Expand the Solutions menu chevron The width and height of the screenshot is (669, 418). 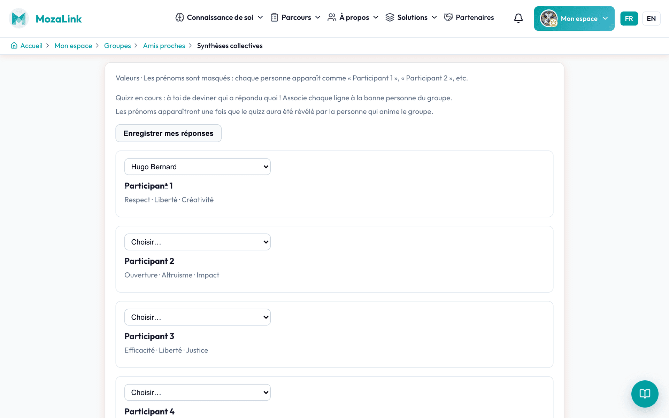(x=434, y=17)
